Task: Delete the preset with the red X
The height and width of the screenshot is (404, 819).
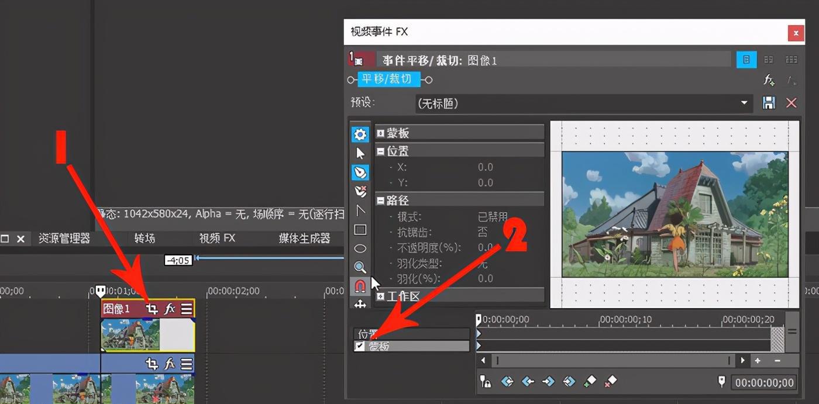Action: point(792,103)
